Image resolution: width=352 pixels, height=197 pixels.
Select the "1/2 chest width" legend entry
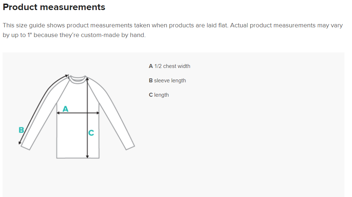click(x=172, y=66)
